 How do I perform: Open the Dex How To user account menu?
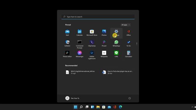click(72, 98)
